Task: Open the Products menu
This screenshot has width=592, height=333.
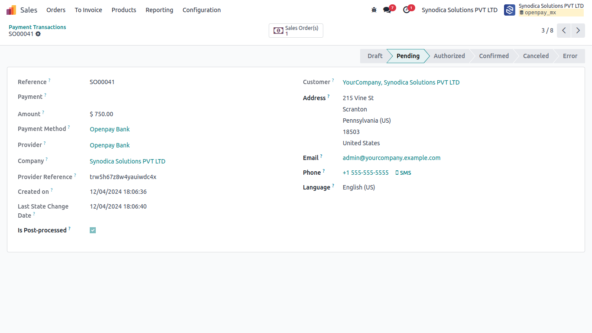Action: tap(124, 10)
